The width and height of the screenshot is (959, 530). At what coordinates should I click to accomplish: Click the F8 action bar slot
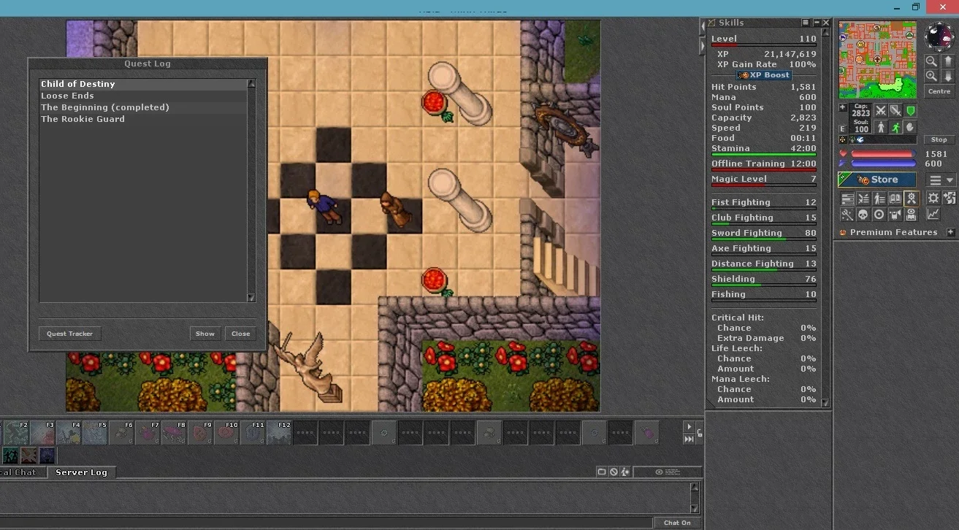[174, 432]
